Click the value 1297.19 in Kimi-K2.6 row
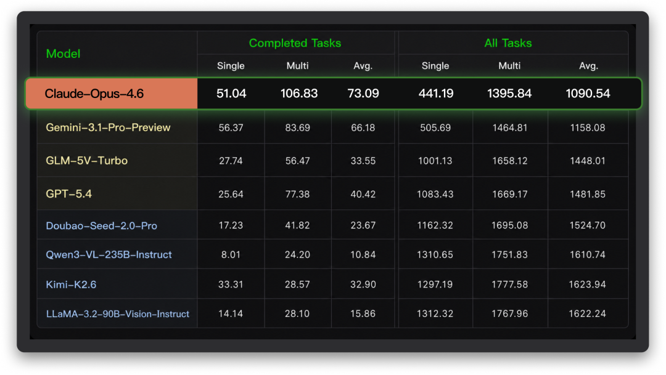Image resolution: width=666 pixels, height=375 pixels. [435, 284]
